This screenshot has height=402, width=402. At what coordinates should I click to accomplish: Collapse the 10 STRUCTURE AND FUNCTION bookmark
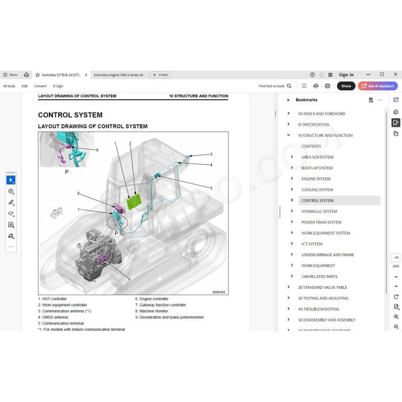[288, 135]
